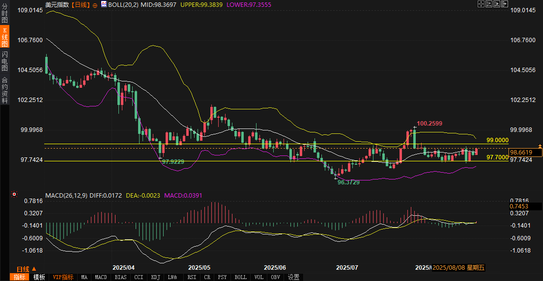
Task: Click the 2025/07 date axis label
Action: tap(347, 268)
